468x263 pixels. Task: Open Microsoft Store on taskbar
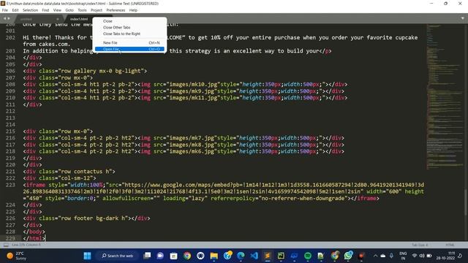click(174, 256)
